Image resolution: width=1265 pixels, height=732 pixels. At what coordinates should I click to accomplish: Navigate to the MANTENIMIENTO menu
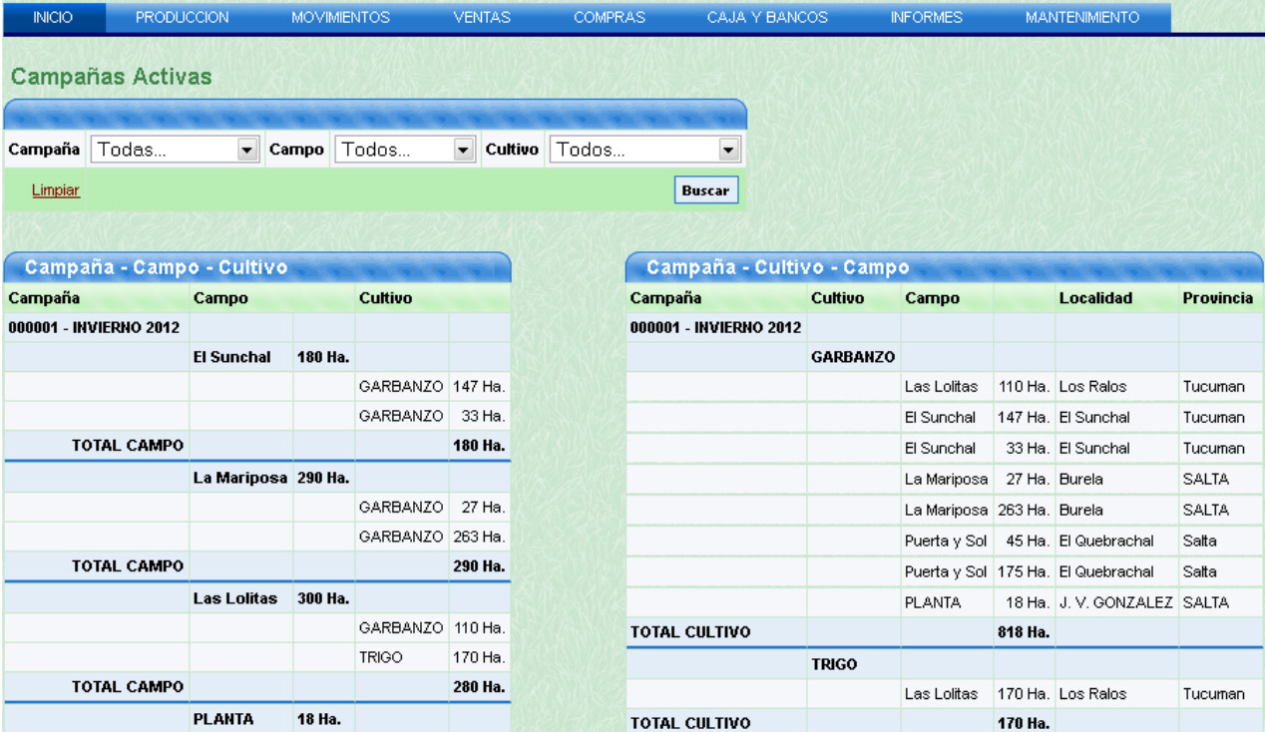click(x=1081, y=18)
